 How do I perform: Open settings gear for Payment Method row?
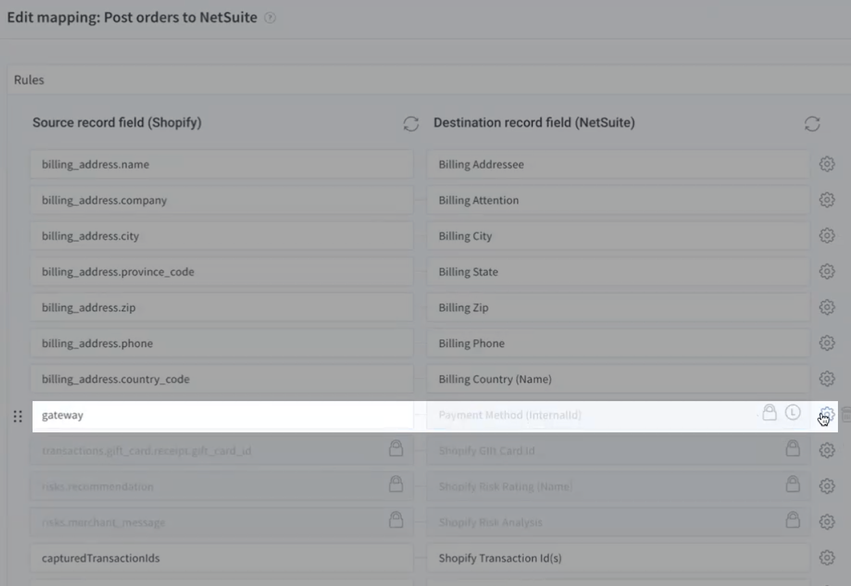[827, 414]
